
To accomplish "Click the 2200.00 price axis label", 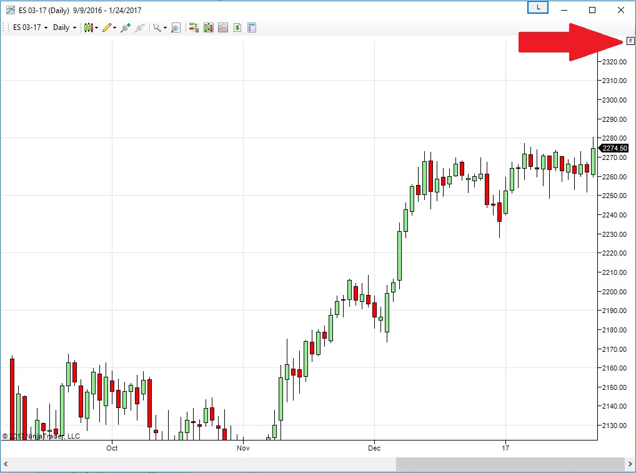I will (614, 292).
